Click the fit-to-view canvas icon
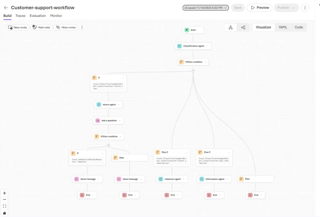The height and width of the screenshot is (217, 320). point(4,206)
